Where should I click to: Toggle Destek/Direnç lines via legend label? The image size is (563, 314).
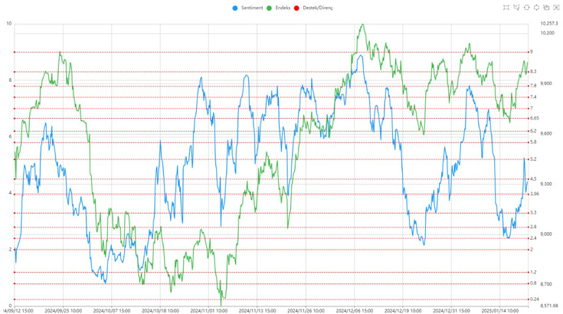click(x=318, y=8)
